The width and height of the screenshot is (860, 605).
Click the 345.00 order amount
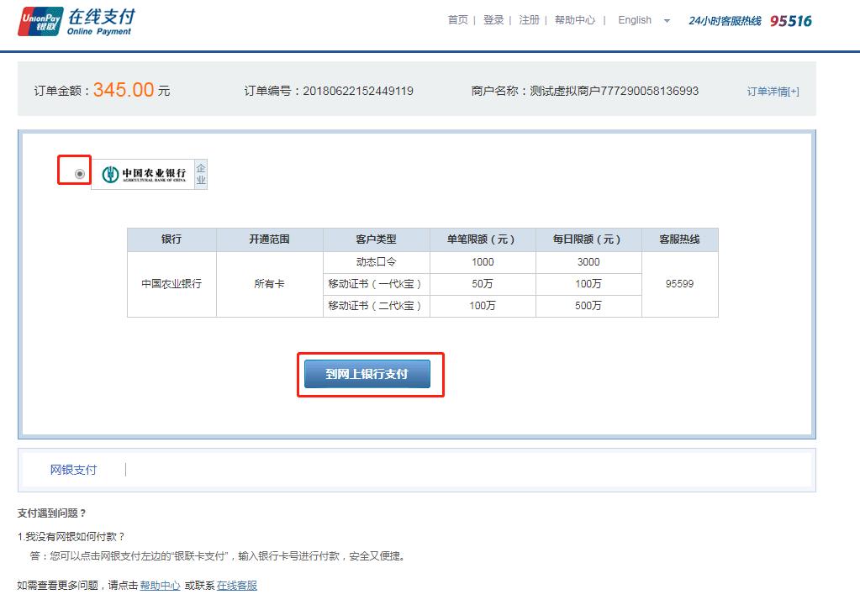[x=124, y=90]
